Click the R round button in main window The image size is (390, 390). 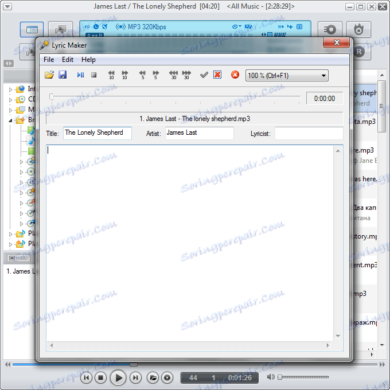click(359, 52)
